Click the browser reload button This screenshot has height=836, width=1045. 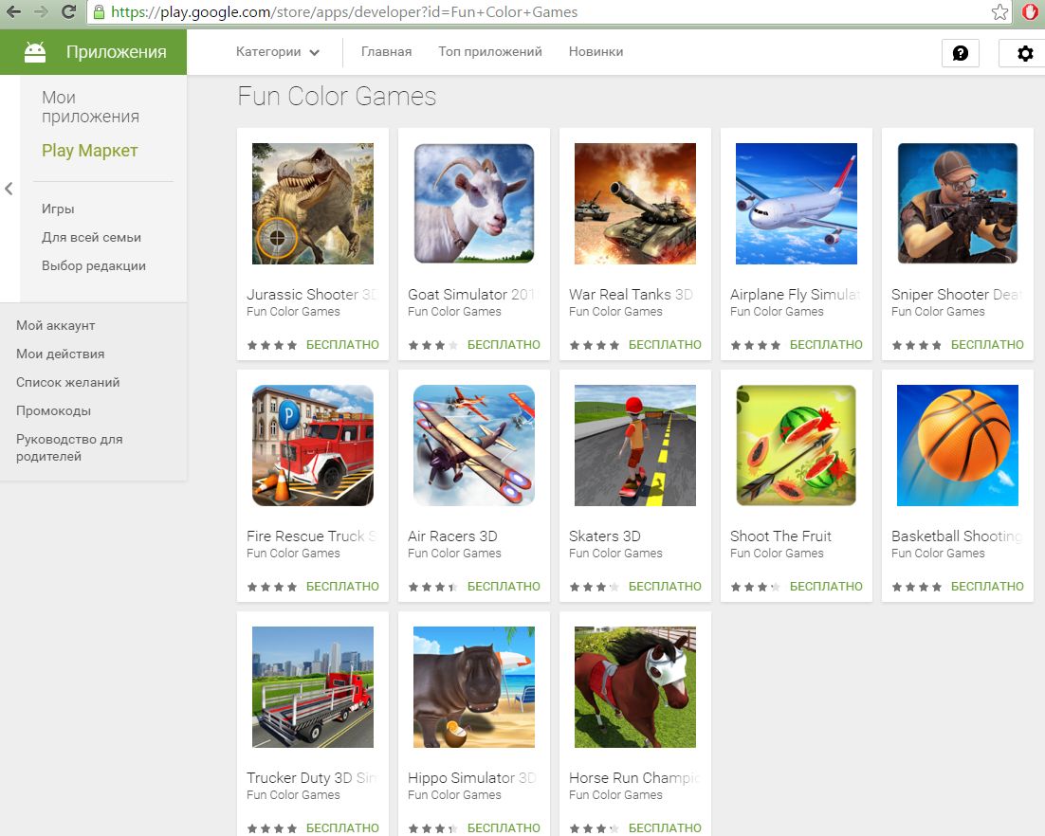pos(67,12)
